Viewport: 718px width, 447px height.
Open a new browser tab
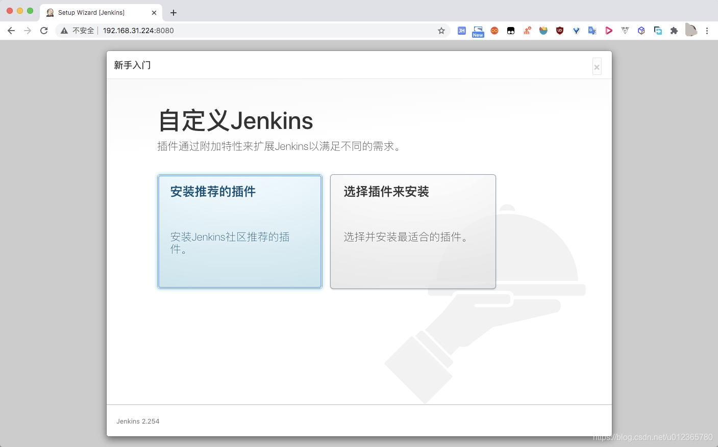[x=174, y=13]
